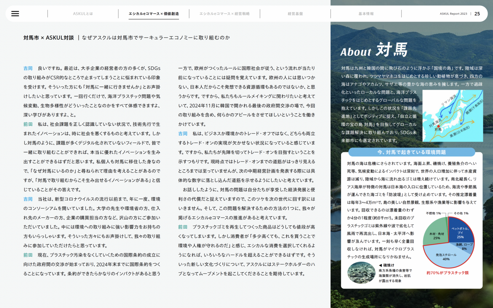
Task: Select the エシカルeコマース × 価値創造 tab
Action: pyautogui.click(x=154, y=14)
